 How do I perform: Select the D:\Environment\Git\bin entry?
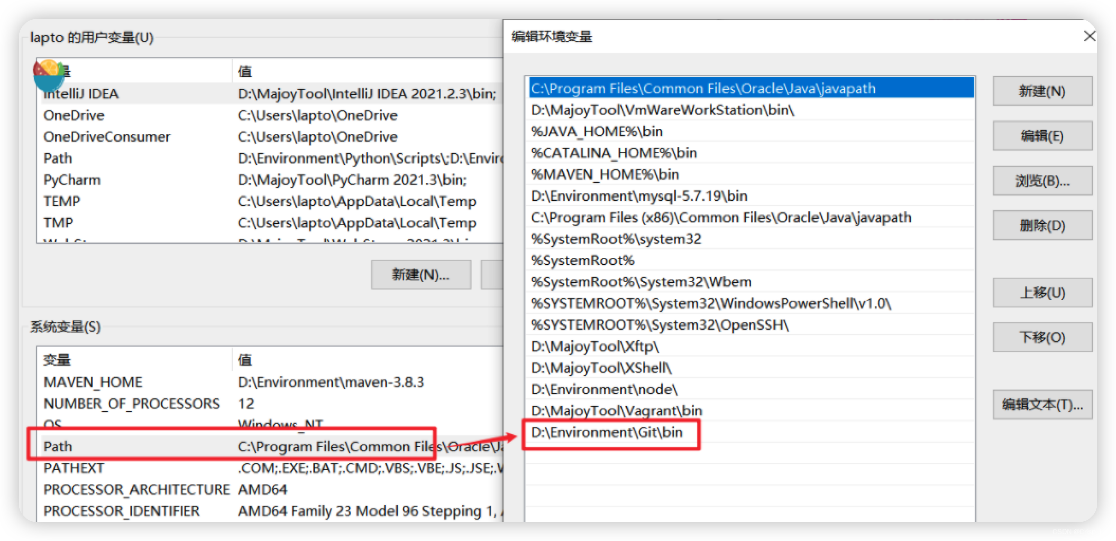[751, 432]
